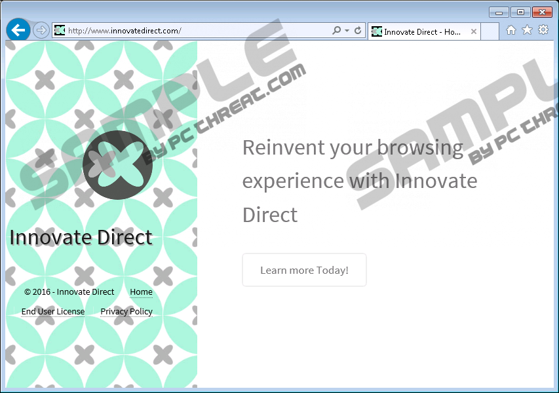Open the Tools gear menu
Image resolution: width=559 pixels, height=393 pixels.
(543, 30)
